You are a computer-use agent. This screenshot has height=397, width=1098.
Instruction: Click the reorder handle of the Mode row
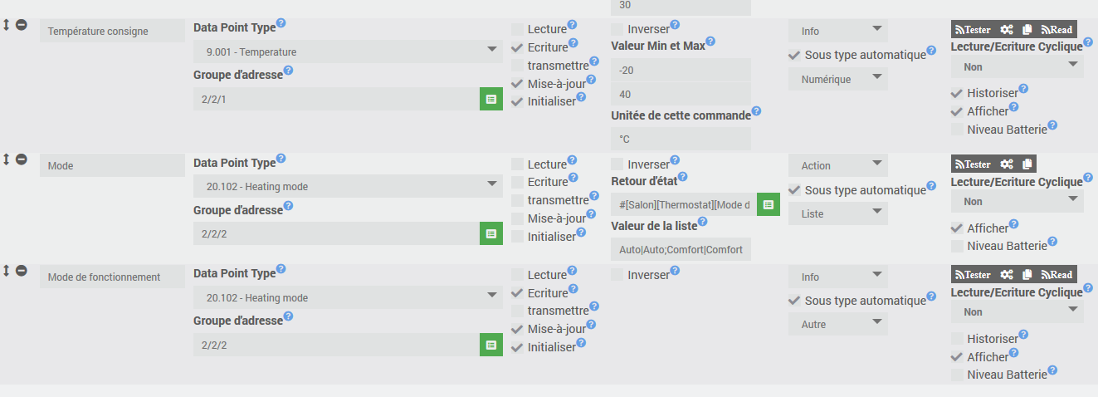click(x=7, y=159)
